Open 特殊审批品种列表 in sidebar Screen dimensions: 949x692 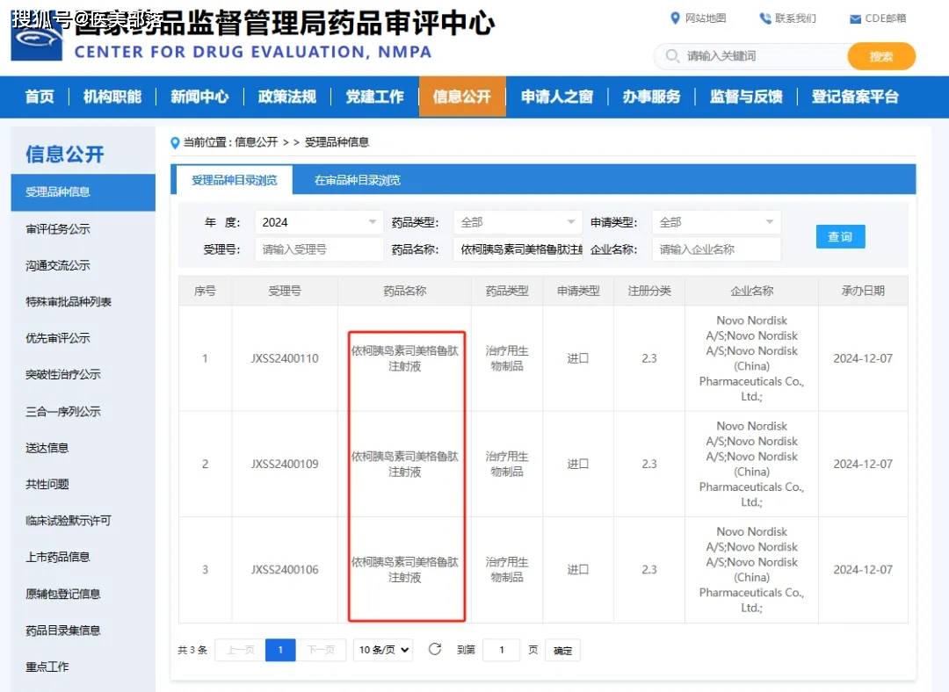69,302
